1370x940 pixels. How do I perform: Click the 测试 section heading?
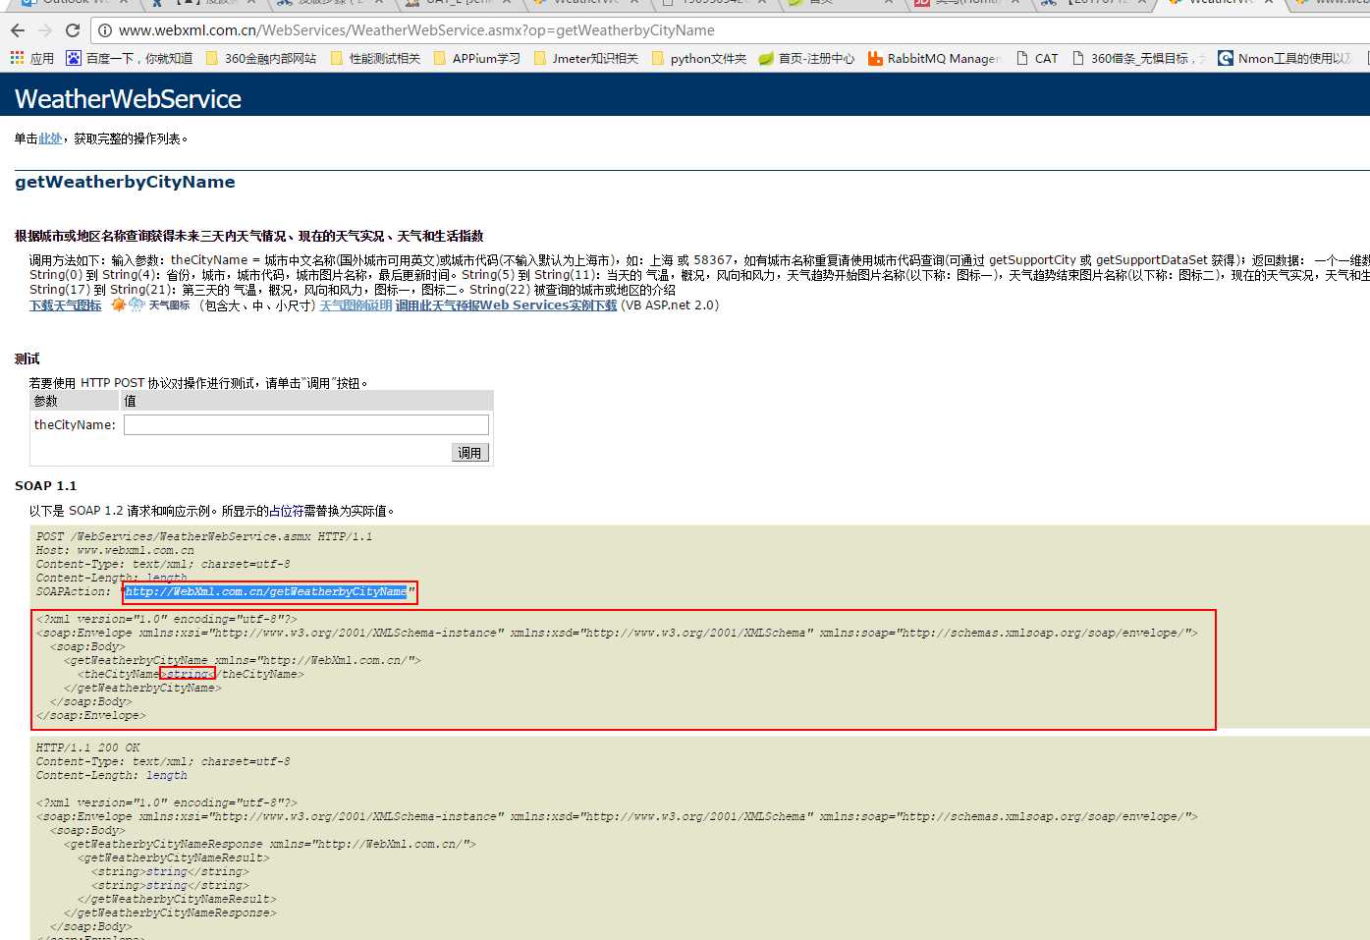(27, 359)
